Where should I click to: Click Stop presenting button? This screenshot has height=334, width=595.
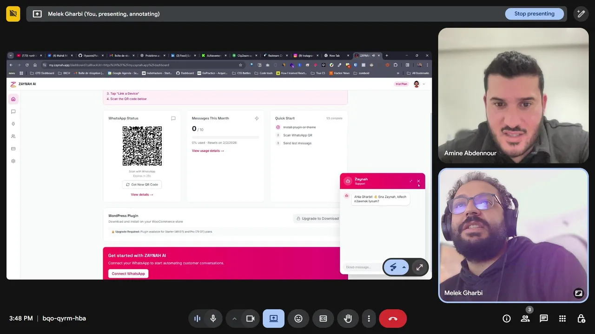534,14
